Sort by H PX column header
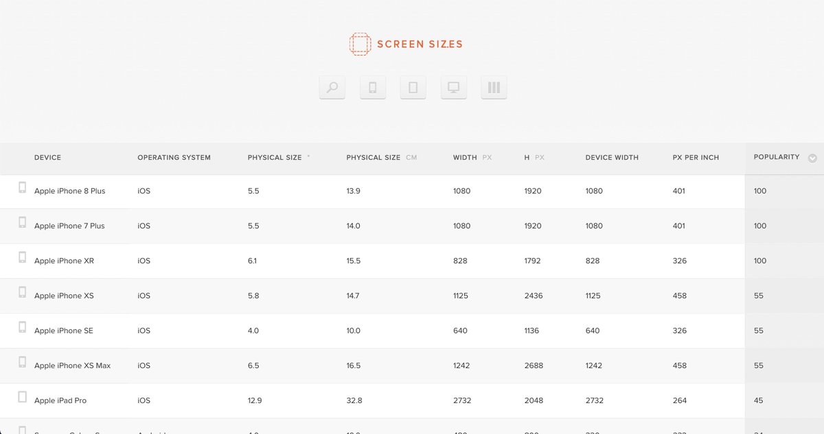 (534, 158)
